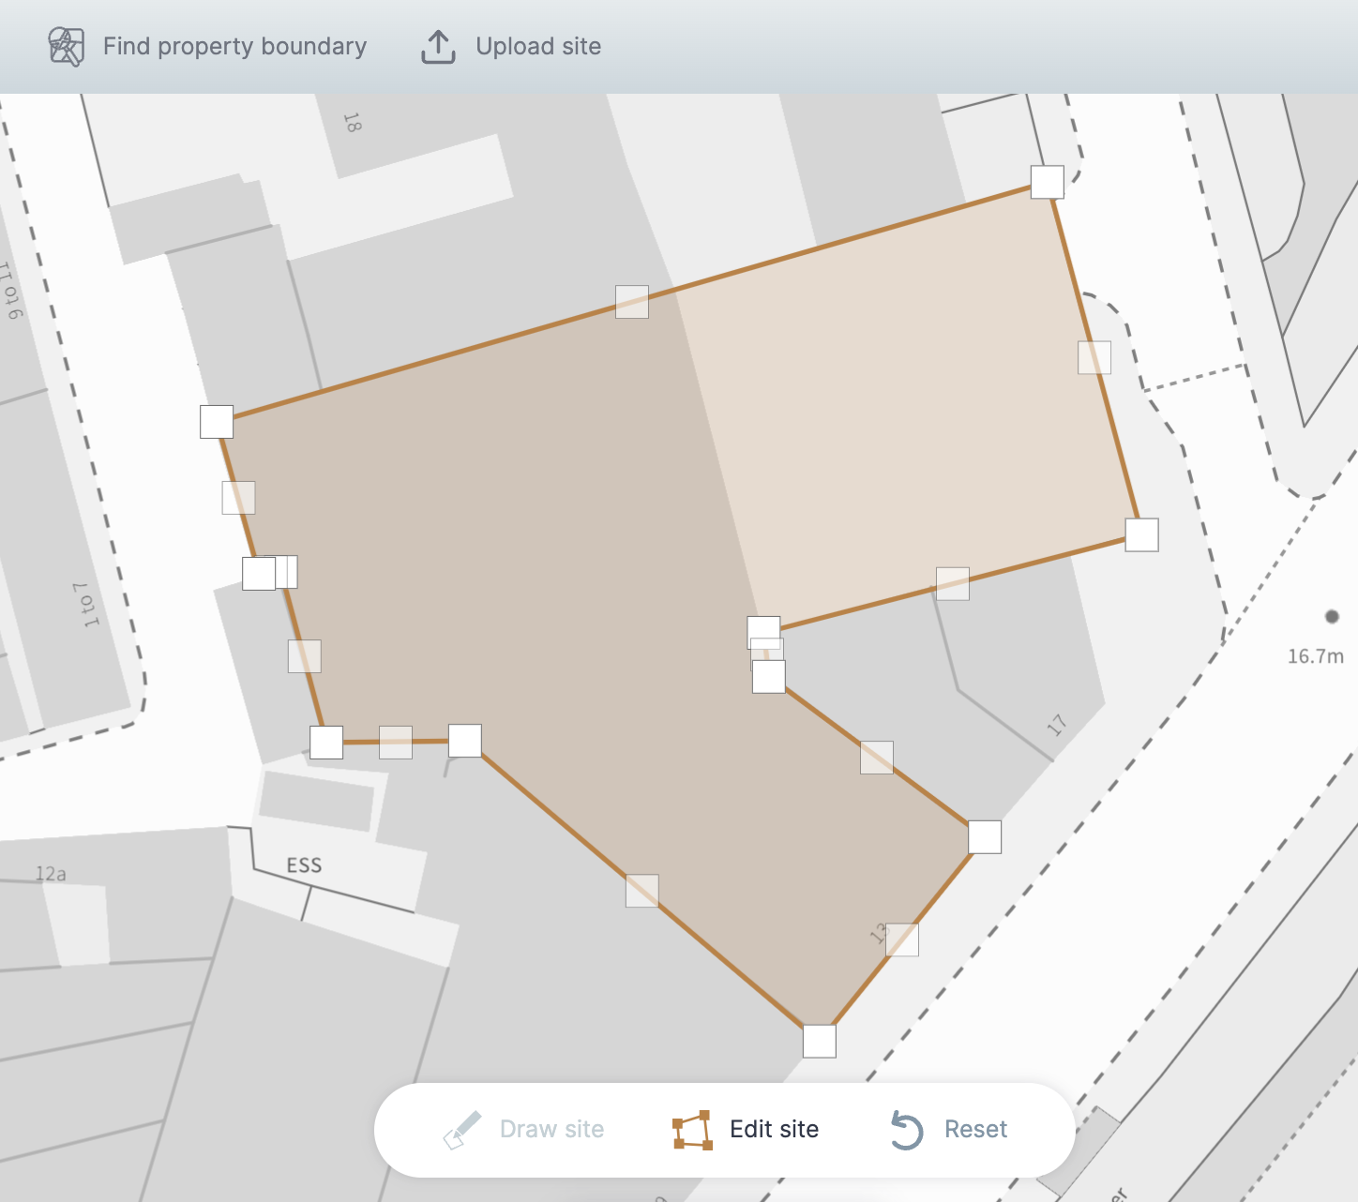Click the Edit site polygon icon
Image resolution: width=1358 pixels, height=1202 pixels.
pos(690,1129)
